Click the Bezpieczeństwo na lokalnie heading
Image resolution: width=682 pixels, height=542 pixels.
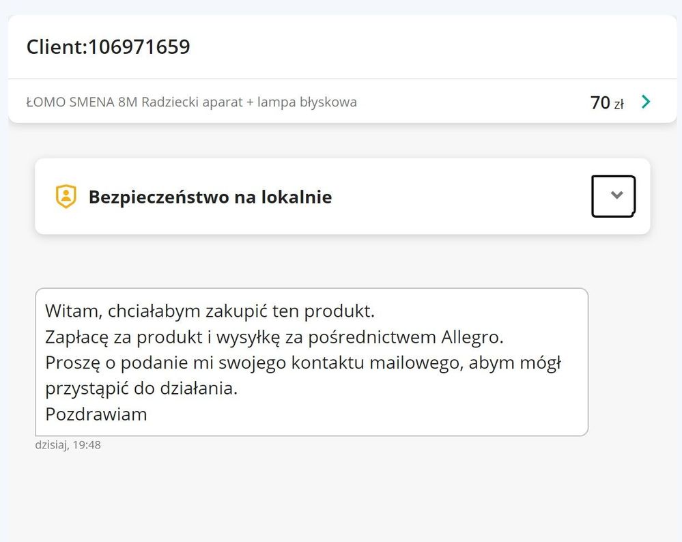pos(210,197)
